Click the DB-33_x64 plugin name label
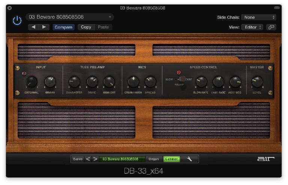This screenshot has height=185, width=288. (144, 171)
